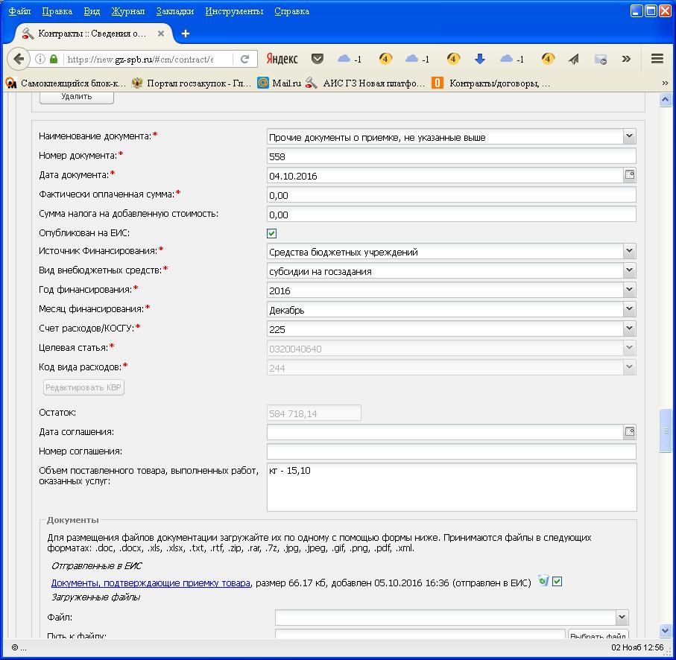The image size is (676, 660).
Task: Open the Яндекс toolbar logo
Action: coord(282,59)
